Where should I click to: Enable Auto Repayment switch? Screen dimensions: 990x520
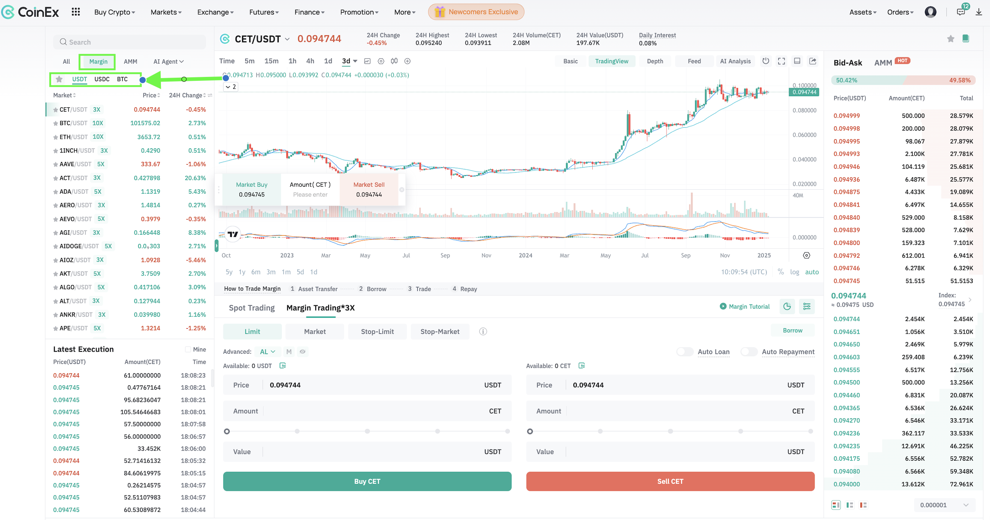click(749, 352)
